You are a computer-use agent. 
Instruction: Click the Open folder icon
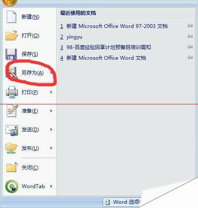tap(11, 35)
